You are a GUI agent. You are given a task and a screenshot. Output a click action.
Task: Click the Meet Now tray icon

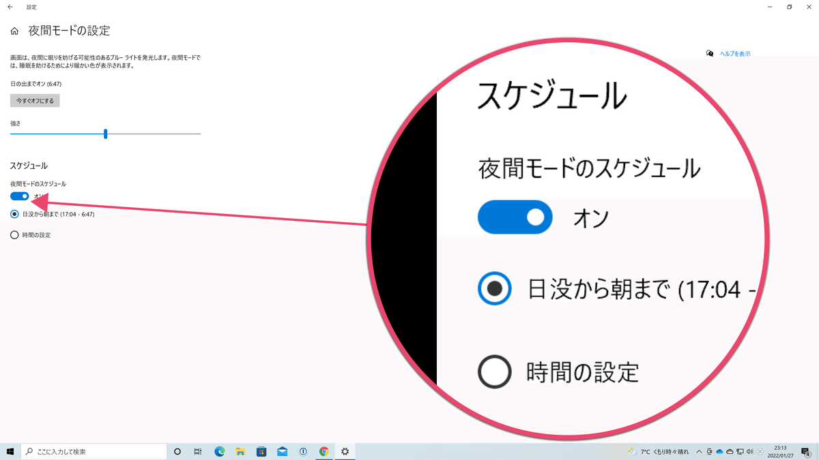coord(710,451)
